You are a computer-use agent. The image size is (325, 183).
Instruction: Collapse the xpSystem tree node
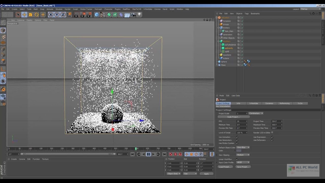(217, 18)
